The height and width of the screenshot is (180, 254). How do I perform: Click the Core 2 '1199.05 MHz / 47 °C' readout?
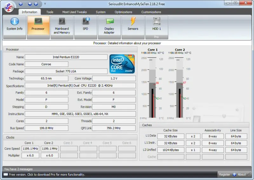pos(180,53)
